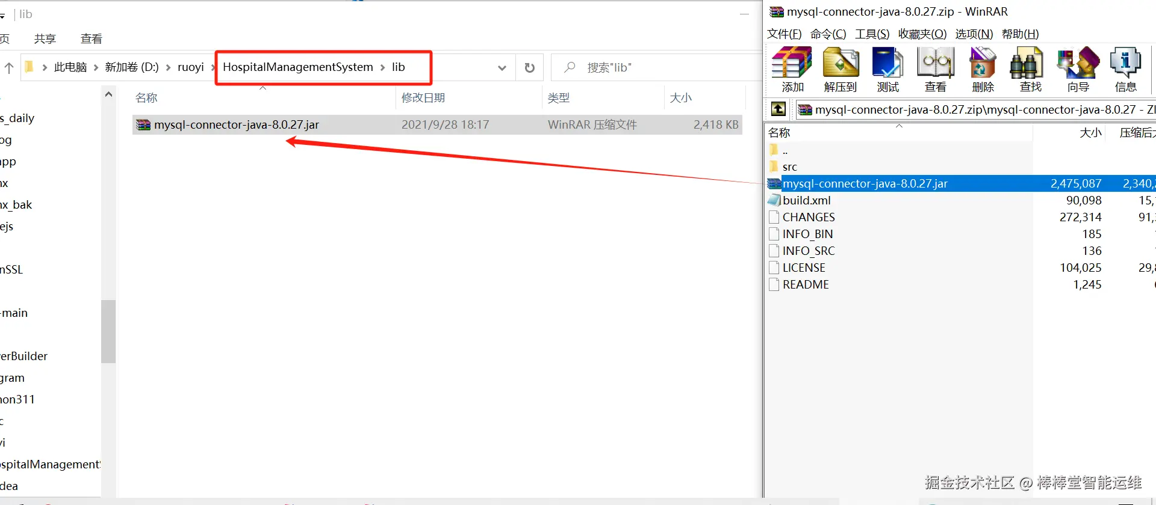Click the build.xml file icon
Image resolution: width=1156 pixels, height=505 pixels.
tap(774, 200)
